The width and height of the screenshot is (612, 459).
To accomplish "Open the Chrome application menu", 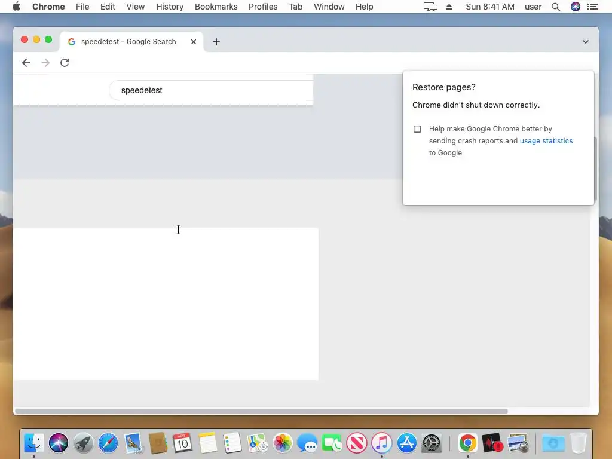I will point(48,7).
